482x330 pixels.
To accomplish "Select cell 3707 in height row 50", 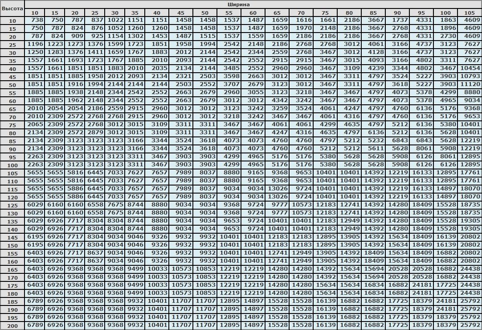I will (229, 84).
